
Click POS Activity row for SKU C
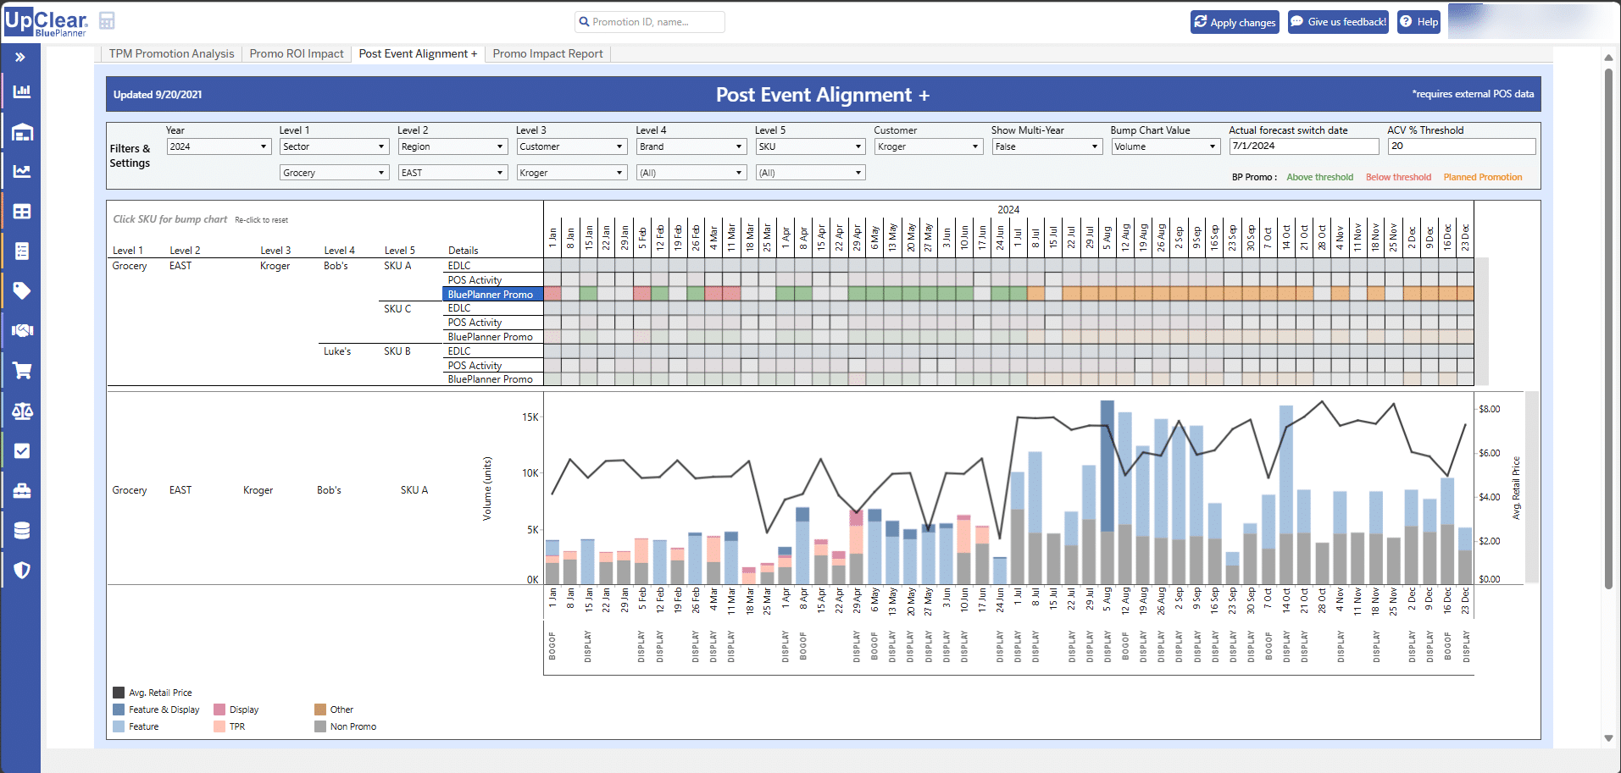[492, 323]
